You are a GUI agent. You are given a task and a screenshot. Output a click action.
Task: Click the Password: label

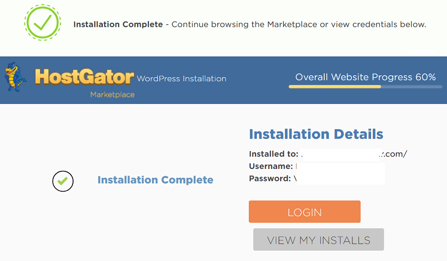pyautogui.click(x=270, y=179)
